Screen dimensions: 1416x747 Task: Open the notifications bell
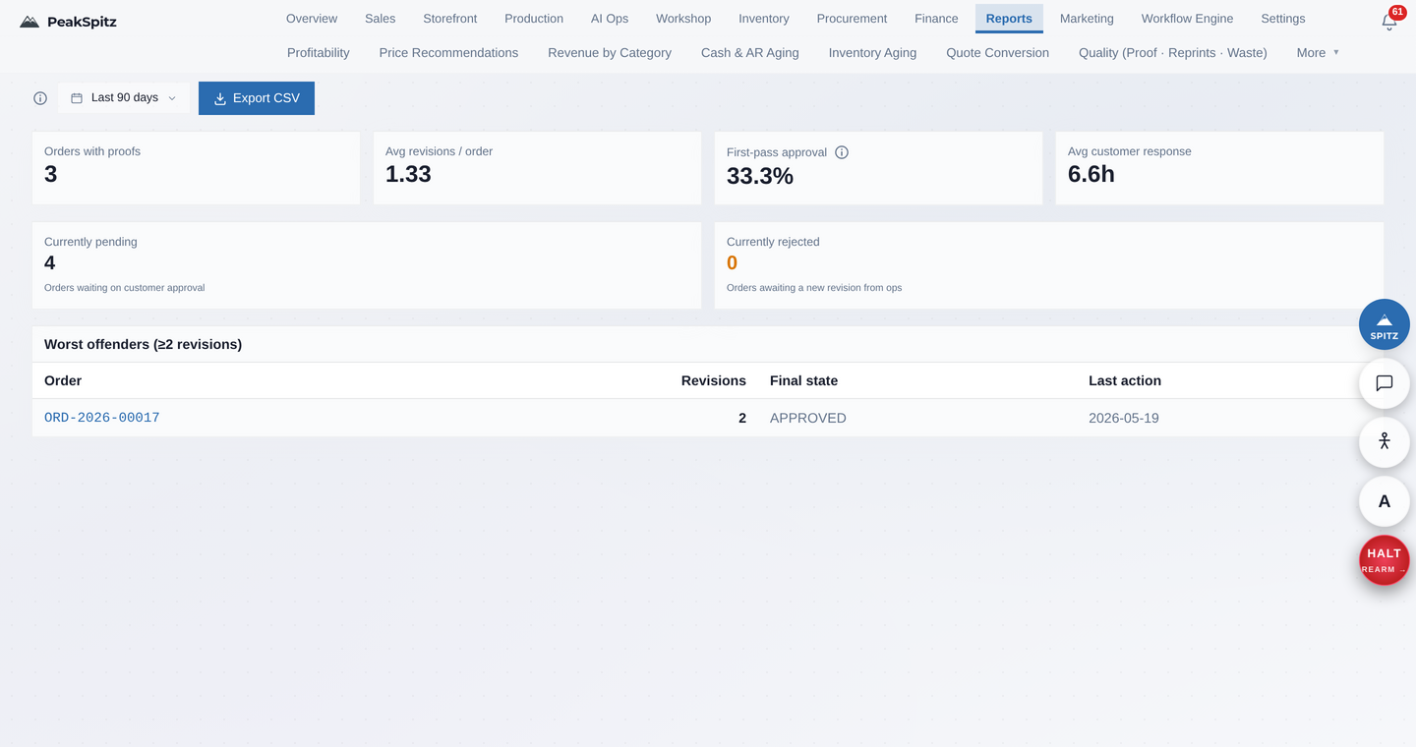tap(1389, 22)
